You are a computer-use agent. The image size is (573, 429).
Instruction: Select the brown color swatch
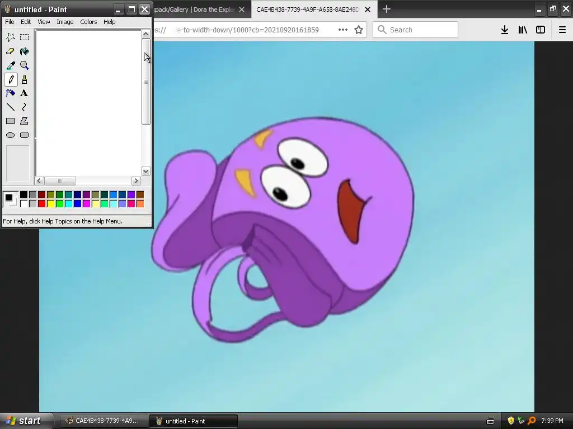click(140, 195)
